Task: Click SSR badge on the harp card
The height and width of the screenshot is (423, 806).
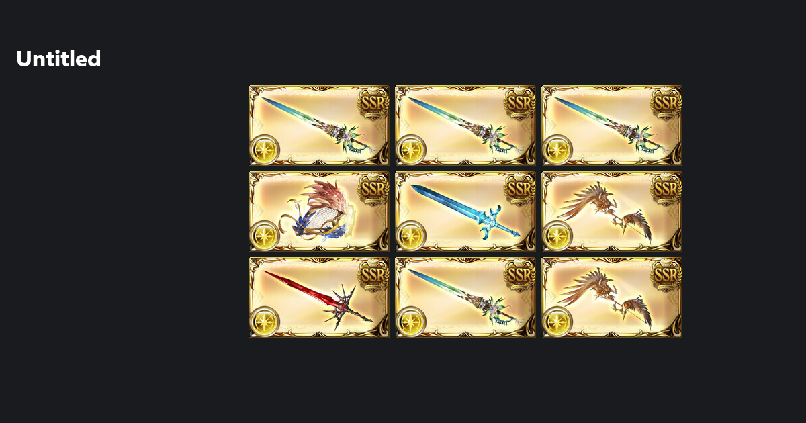Action: coord(373,188)
